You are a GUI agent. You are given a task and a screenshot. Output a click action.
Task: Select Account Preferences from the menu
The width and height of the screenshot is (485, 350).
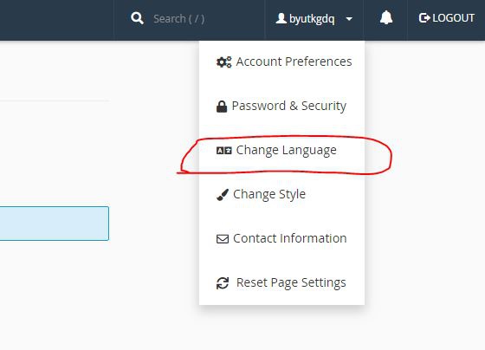pyautogui.click(x=281, y=62)
